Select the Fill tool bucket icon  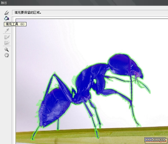[7, 18]
